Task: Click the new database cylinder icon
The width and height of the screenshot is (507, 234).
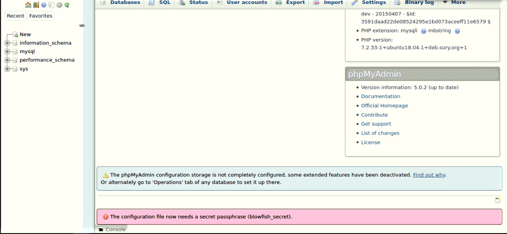Action: pos(15,35)
